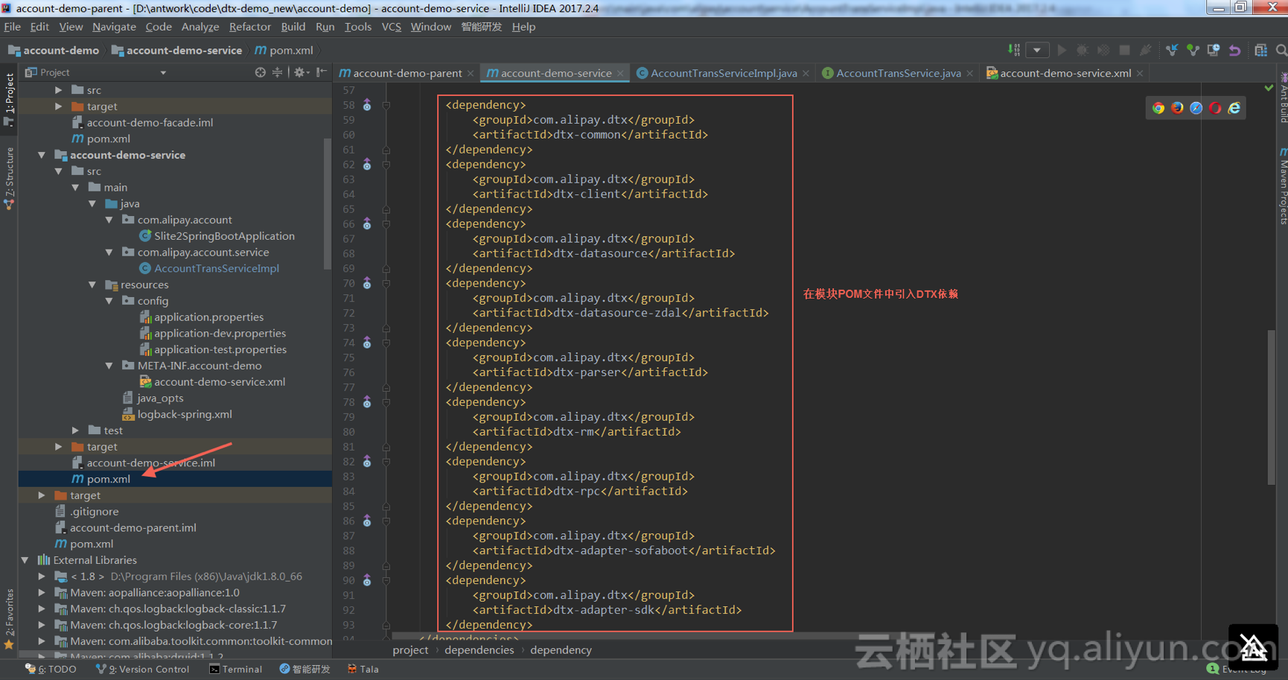This screenshot has width=1288, height=680.
Task: Collapse the main folder in tree
Action: 75,188
